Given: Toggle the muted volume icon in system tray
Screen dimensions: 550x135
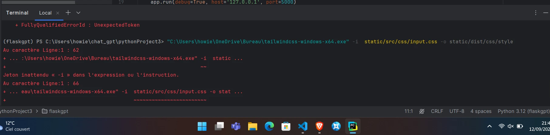Looking at the screenshot, I should (511, 126).
